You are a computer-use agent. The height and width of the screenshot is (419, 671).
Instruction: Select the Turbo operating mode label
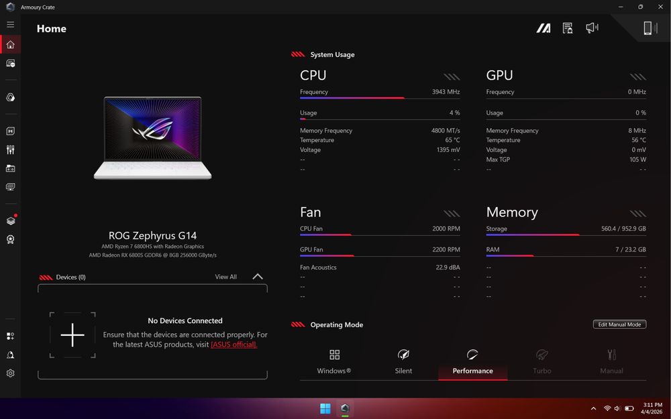[542, 371]
